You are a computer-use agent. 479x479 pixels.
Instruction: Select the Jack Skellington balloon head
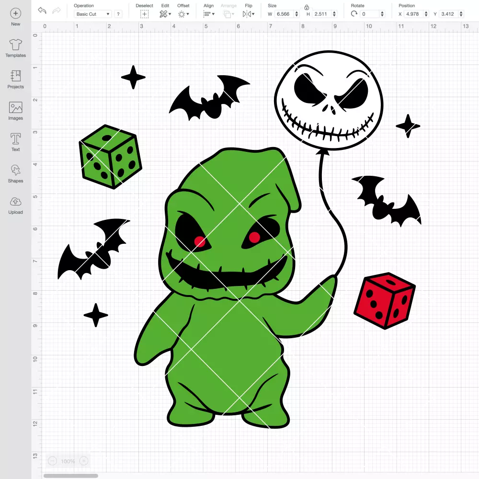329,101
